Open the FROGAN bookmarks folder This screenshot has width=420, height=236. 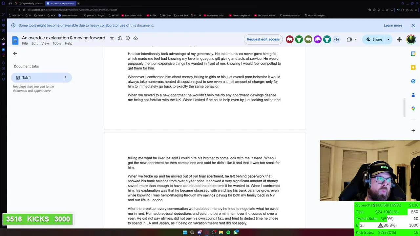[x=165, y=15]
